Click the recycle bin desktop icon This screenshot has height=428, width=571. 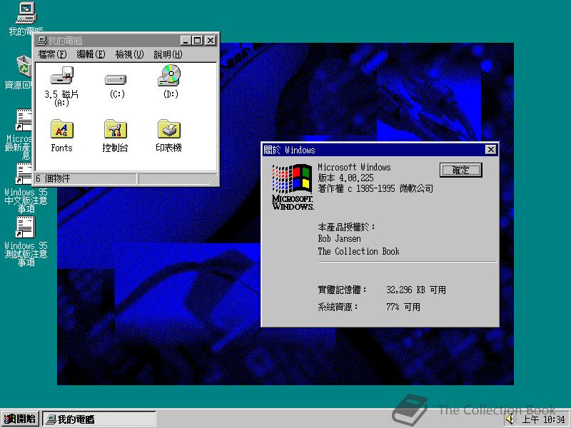pos(25,66)
